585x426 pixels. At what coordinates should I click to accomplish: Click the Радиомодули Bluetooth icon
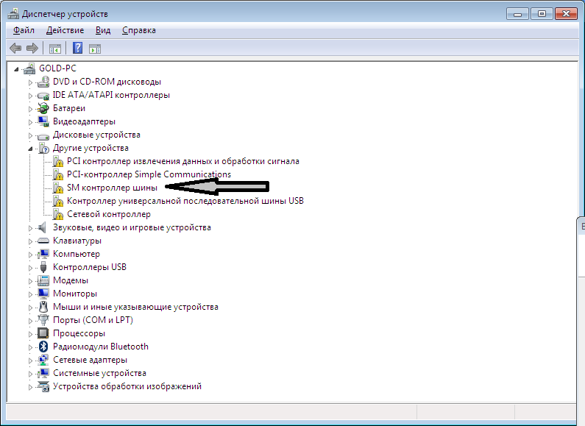pyautogui.click(x=43, y=347)
